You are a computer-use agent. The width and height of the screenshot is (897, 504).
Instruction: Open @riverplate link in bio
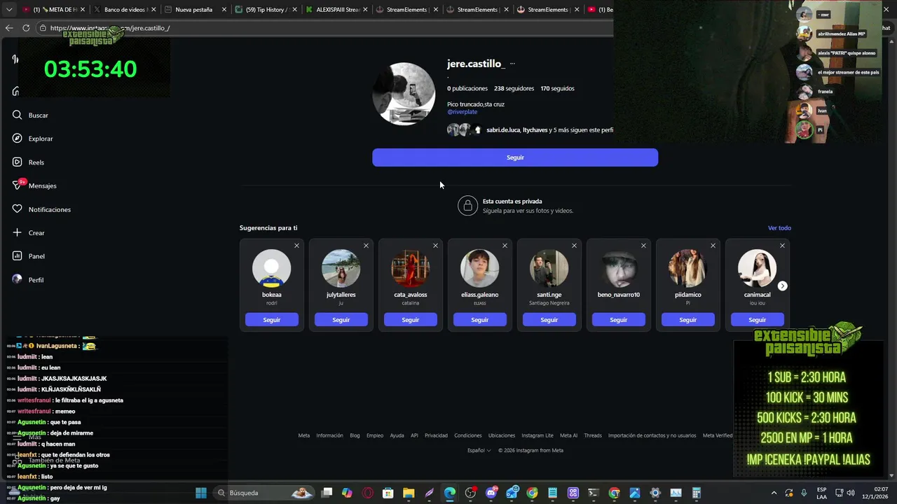[x=463, y=112]
